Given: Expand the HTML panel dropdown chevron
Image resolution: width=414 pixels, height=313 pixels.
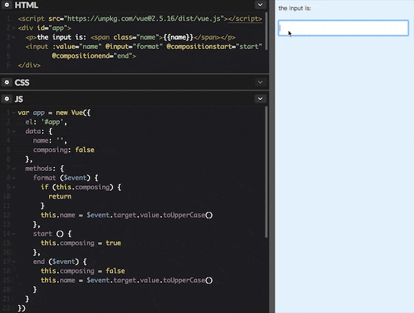Looking at the screenshot, I should tap(260, 5).
